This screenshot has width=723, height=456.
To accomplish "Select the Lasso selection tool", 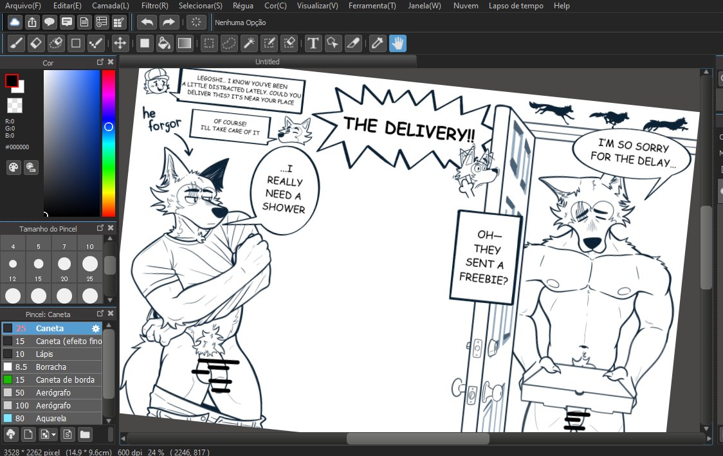I will point(229,43).
